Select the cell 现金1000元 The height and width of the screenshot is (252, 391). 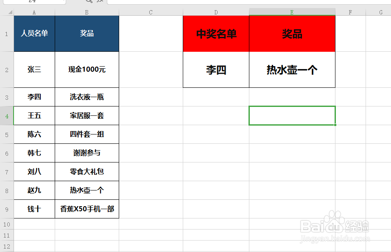(x=87, y=70)
